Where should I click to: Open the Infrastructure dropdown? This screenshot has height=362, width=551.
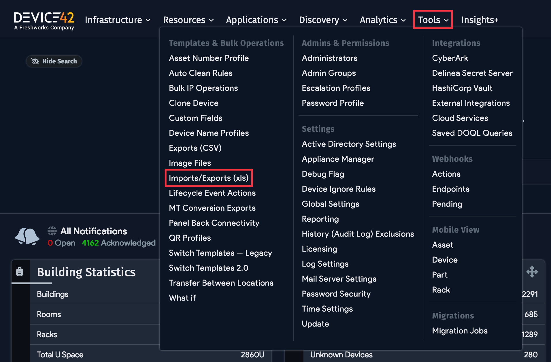(x=114, y=20)
